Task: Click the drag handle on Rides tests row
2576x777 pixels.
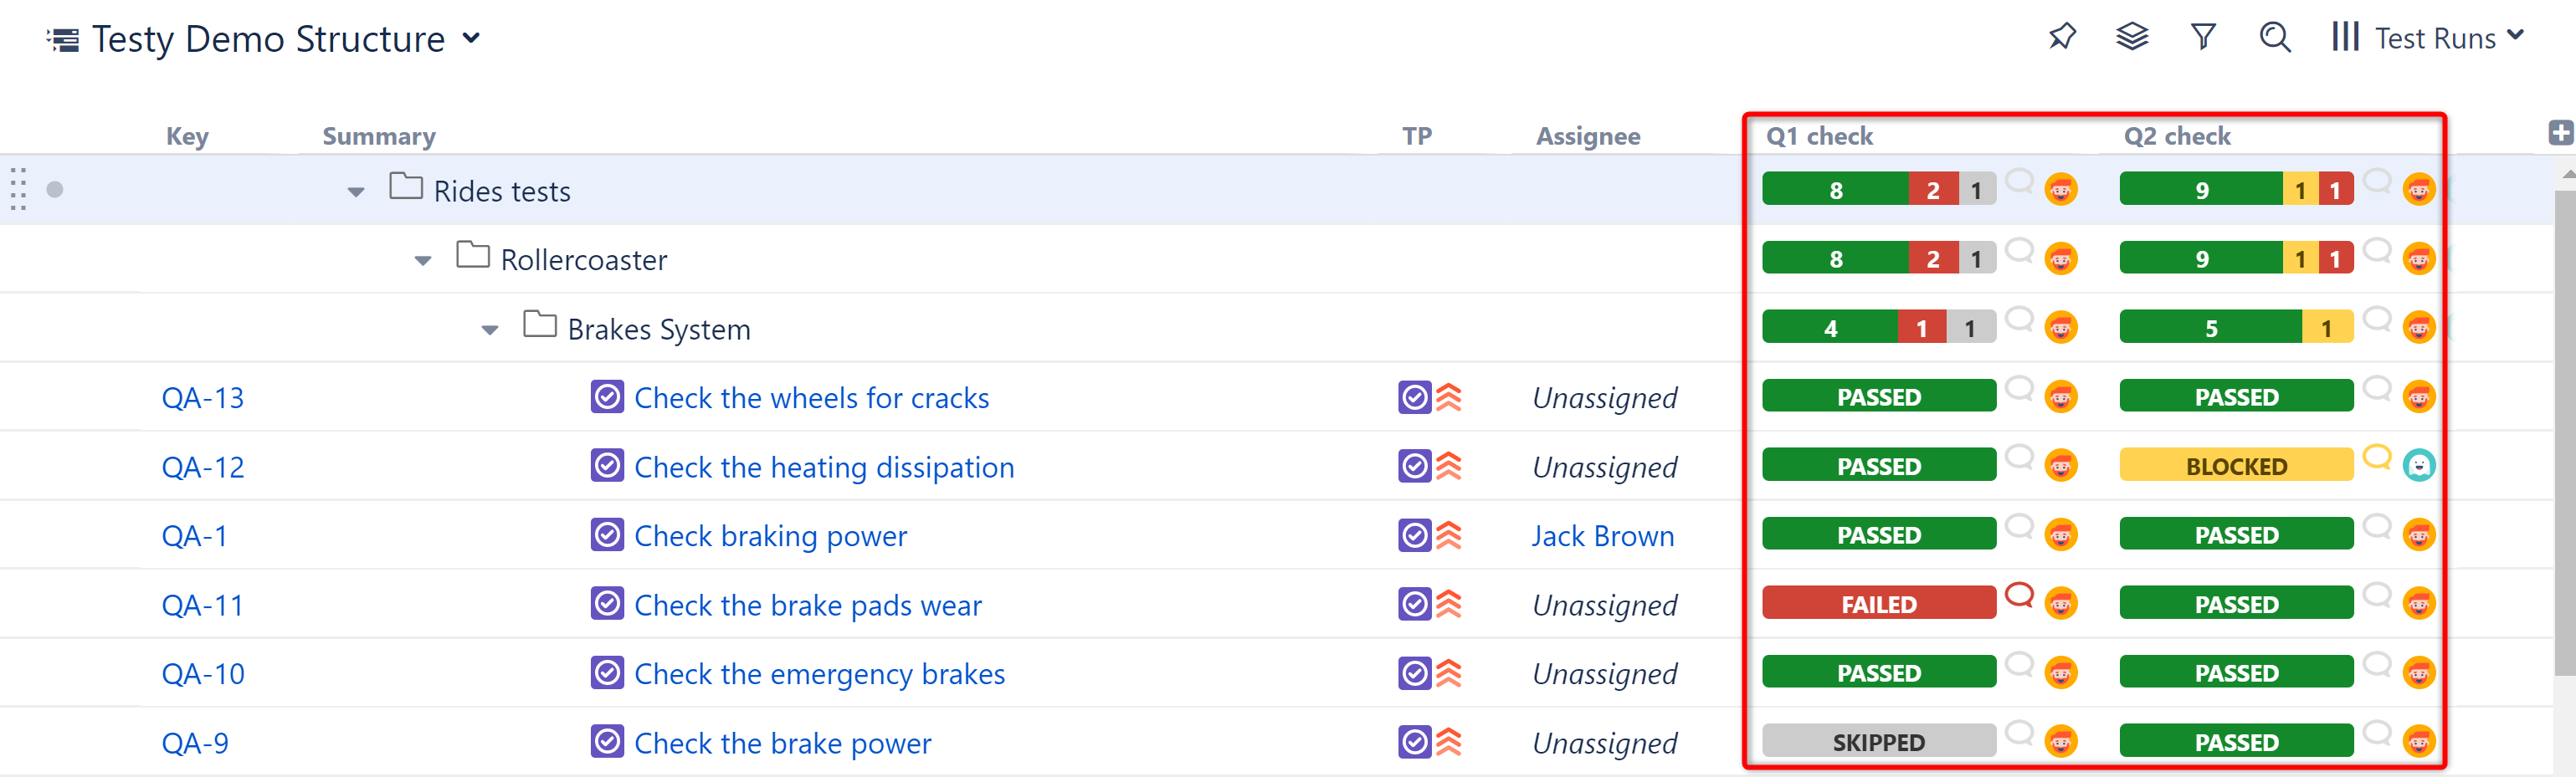Action: (18, 189)
